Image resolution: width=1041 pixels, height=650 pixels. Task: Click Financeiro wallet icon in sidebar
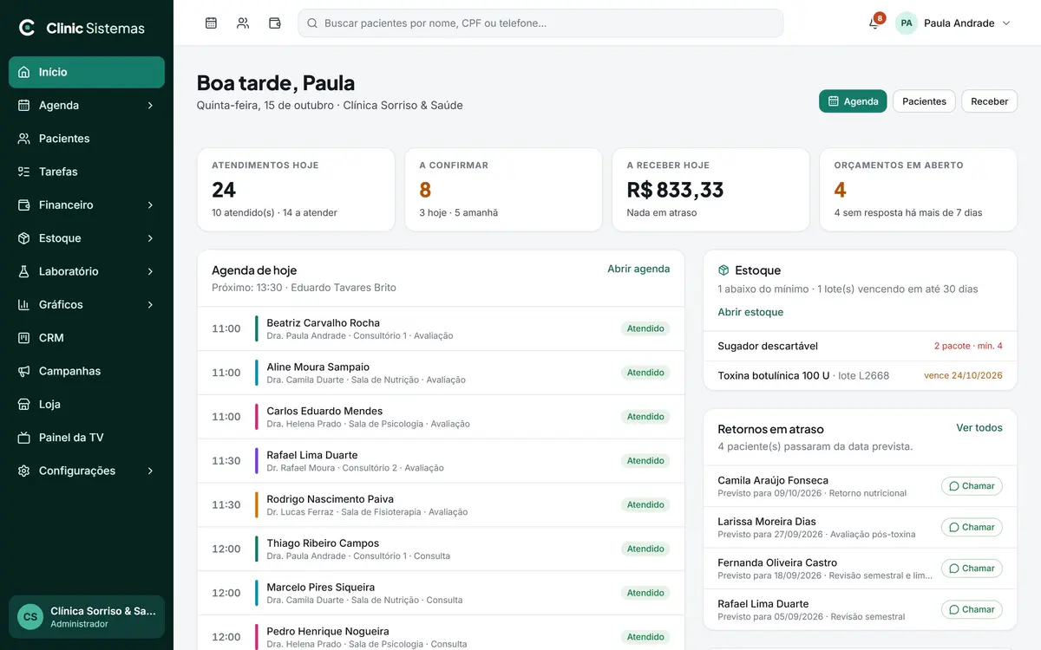24,205
